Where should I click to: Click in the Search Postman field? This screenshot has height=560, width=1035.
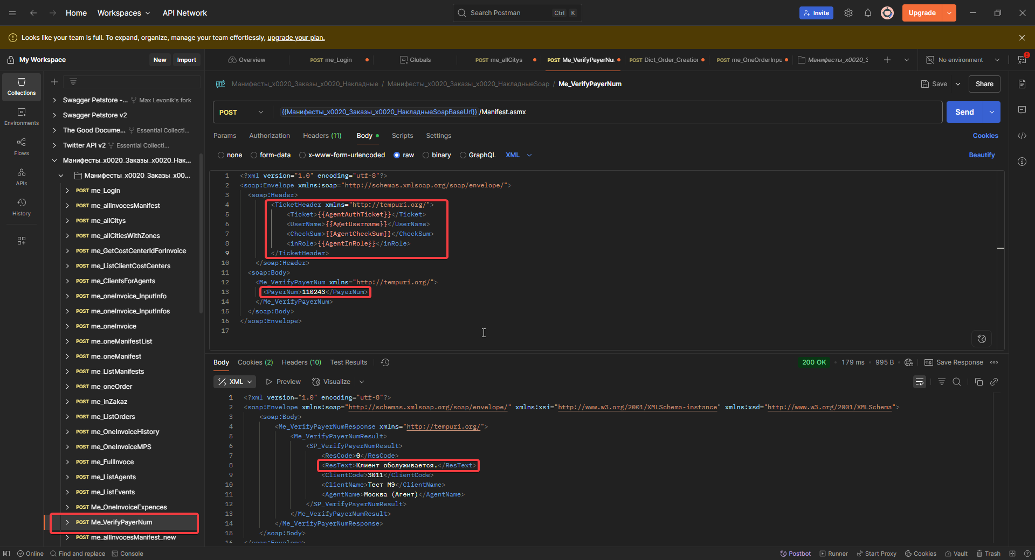pos(517,13)
